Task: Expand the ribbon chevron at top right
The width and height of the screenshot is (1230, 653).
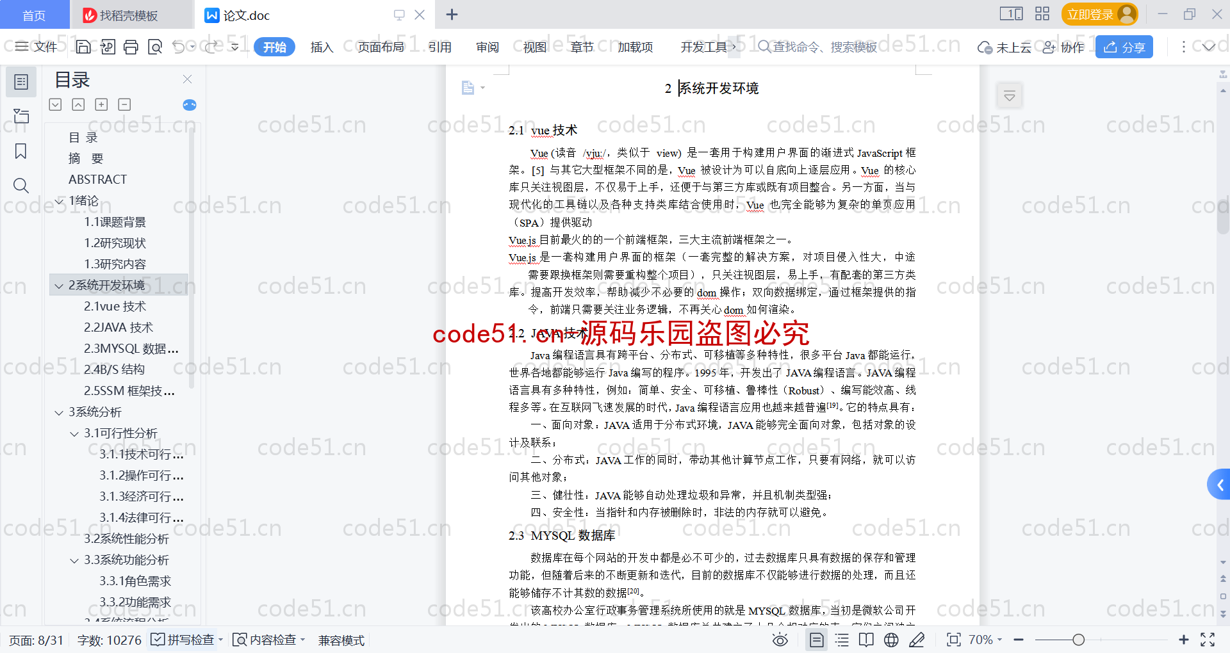Action: [x=1209, y=47]
